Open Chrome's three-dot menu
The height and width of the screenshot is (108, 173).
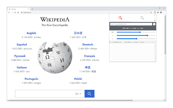click(x=164, y=12)
